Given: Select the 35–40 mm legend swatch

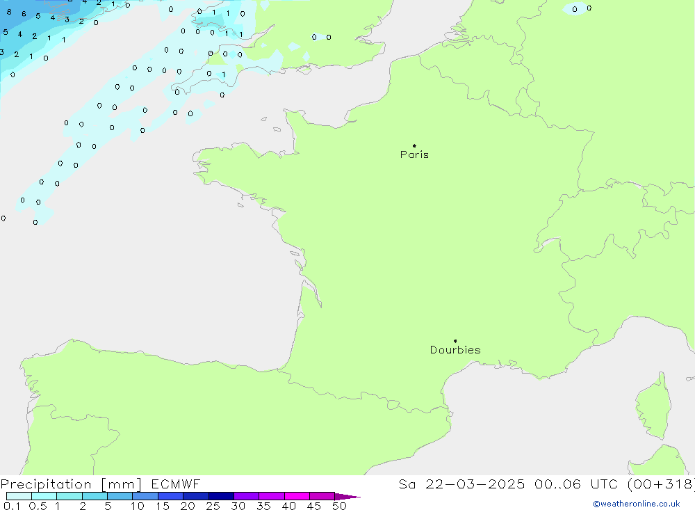Looking at the screenshot, I should [272, 496].
